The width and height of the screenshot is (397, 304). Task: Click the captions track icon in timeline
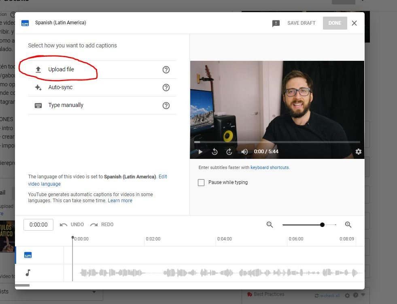[28, 255]
